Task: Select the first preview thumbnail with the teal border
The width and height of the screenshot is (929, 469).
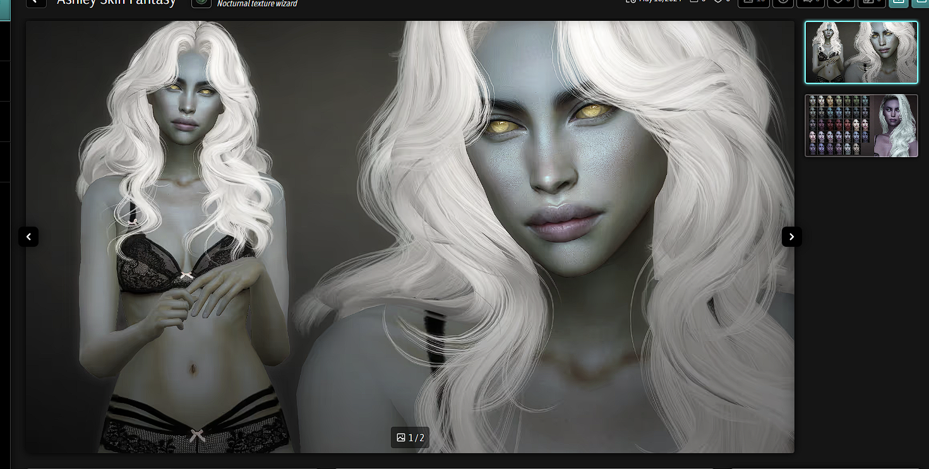Action: [x=861, y=52]
